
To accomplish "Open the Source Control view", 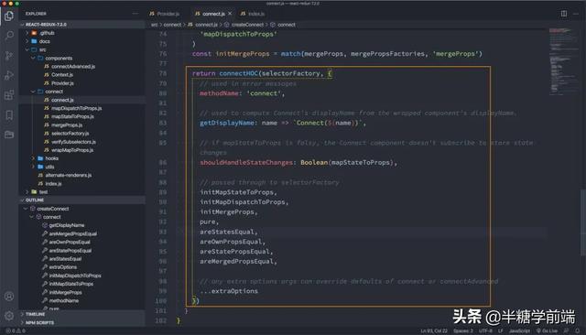I will point(9,55).
